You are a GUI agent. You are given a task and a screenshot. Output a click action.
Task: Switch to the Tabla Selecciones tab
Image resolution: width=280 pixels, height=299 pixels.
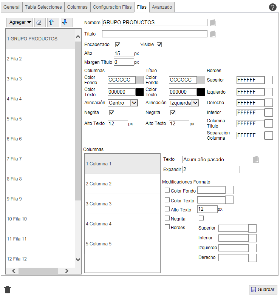pyautogui.click(x=43, y=7)
